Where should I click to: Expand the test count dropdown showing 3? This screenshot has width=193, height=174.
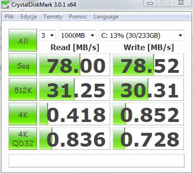tap(48, 35)
